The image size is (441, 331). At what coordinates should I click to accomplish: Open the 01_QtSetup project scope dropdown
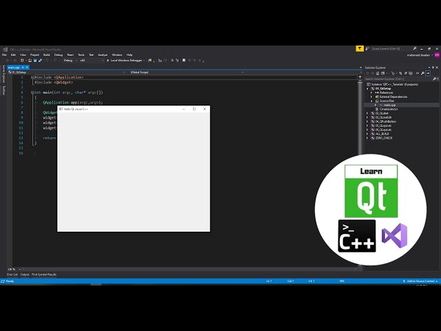[67, 72]
